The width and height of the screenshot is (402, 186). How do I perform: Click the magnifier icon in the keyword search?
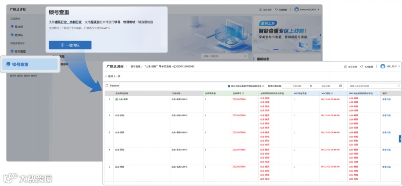point(245,56)
